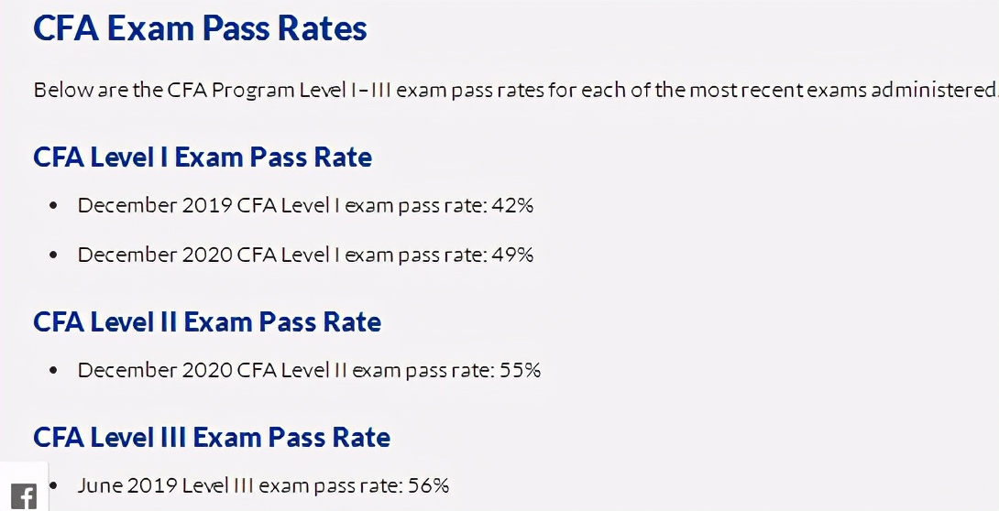Click 'December 2020' in the Level II list
999x511 pixels.
pyautogui.click(x=155, y=370)
